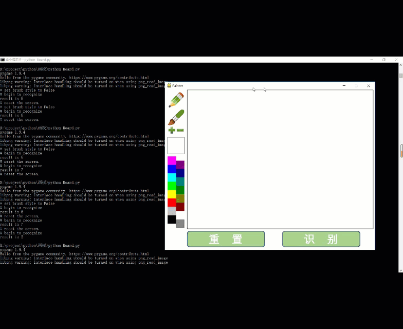403x329 pixels.
Task: Minimize the command prompt window
Action: click(x=372, y=60)
